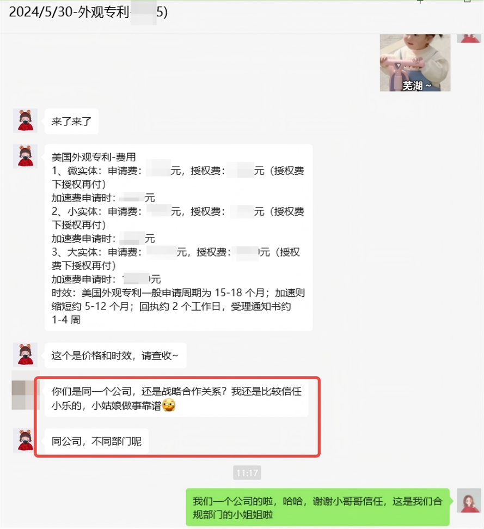Screen dimensions: 484x529
Task: Click the 时效 application period paragraph
Action: point(178,306)
